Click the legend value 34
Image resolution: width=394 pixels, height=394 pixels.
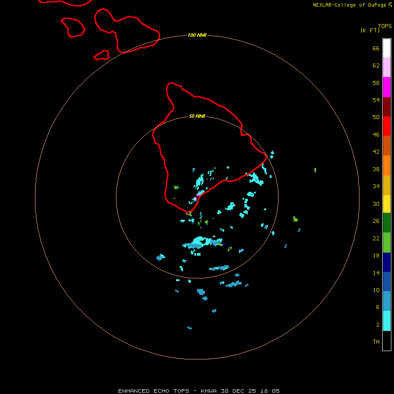click(376, 186)
